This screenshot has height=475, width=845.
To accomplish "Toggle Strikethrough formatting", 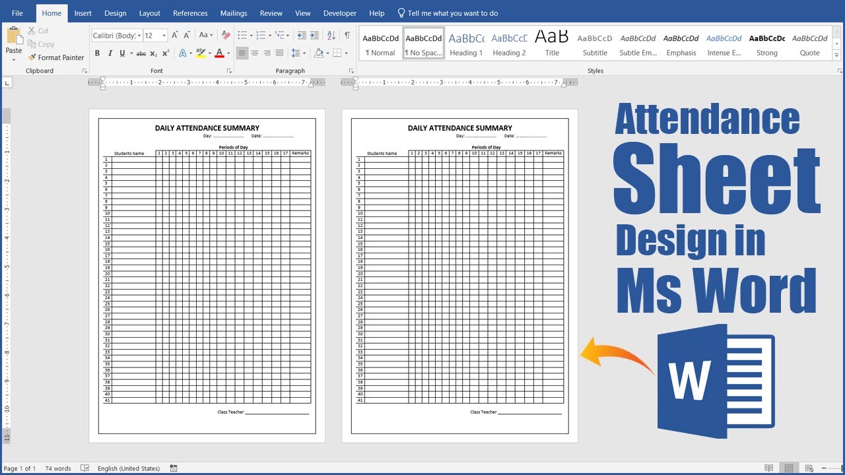I will click(x=141, y=53).
